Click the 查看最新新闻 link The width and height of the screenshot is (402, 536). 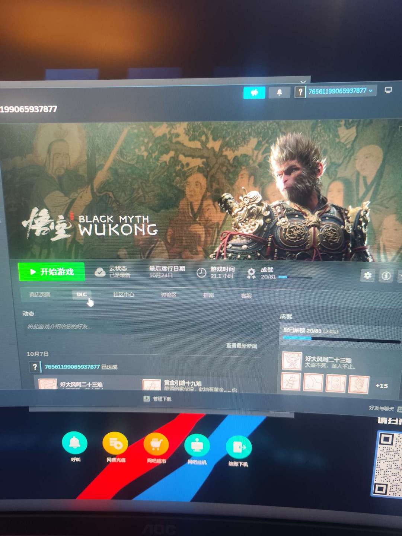tap(242, 346)
